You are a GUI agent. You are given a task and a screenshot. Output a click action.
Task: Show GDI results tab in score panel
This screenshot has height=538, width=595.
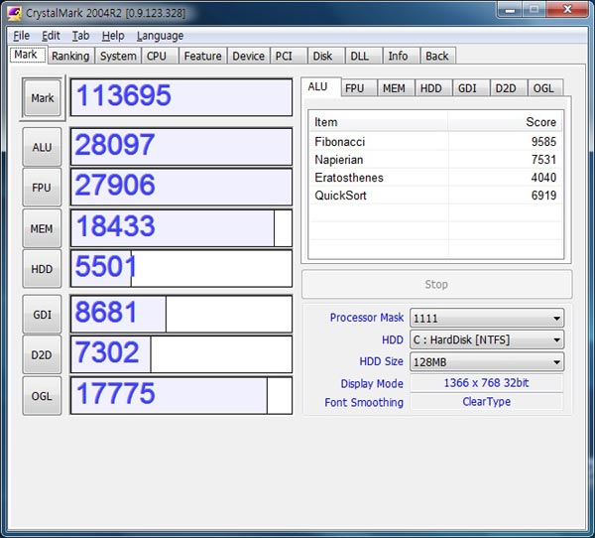(x=470, y=88)
